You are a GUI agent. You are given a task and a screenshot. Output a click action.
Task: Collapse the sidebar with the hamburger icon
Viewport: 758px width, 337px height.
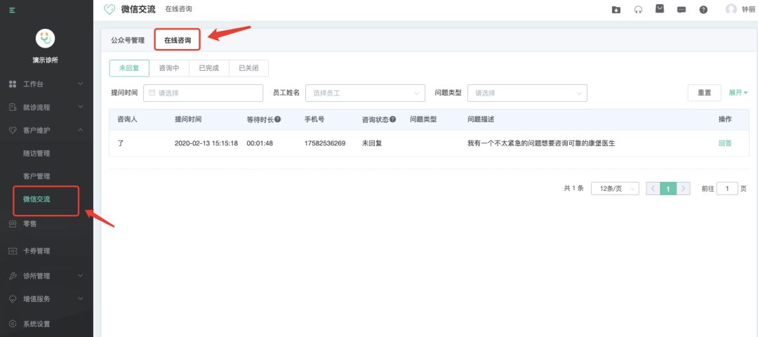[x=12, y=10]
